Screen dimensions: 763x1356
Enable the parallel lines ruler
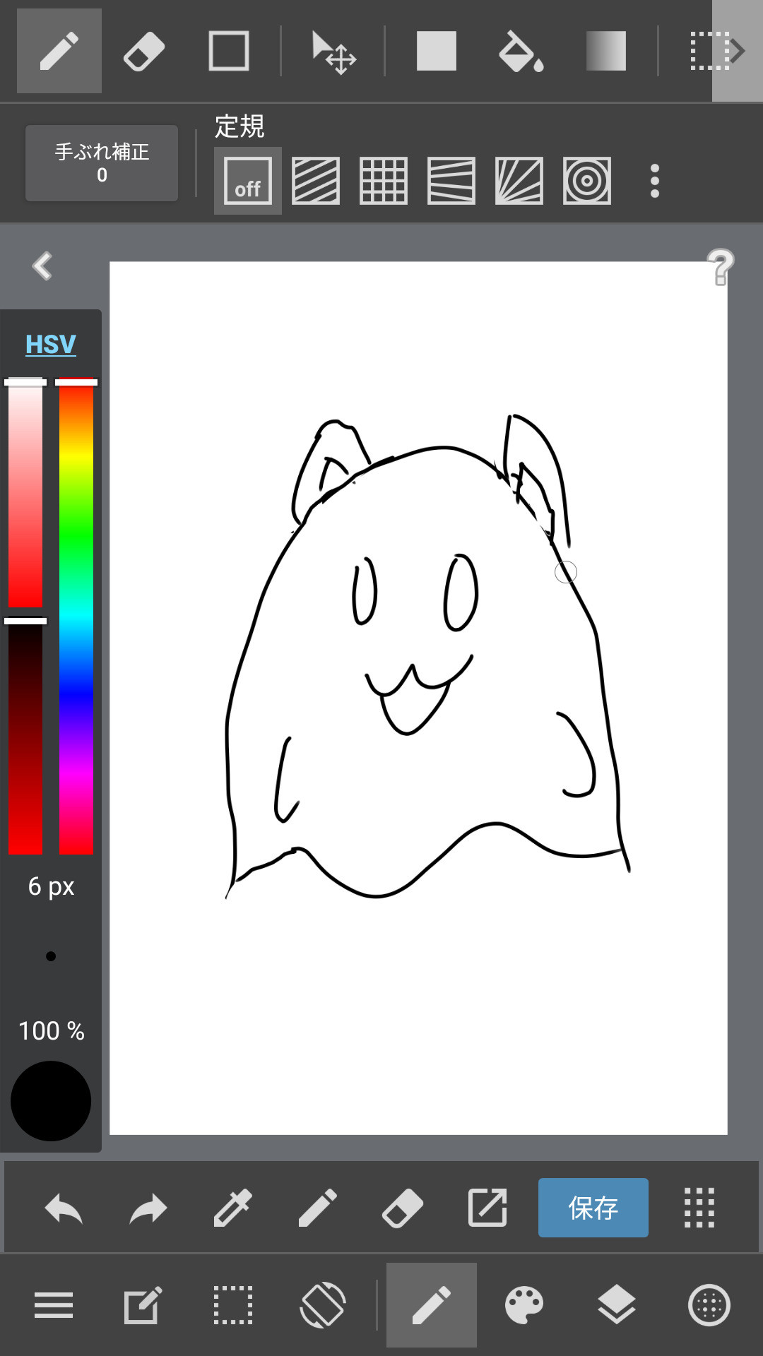(x=316, y=181)
